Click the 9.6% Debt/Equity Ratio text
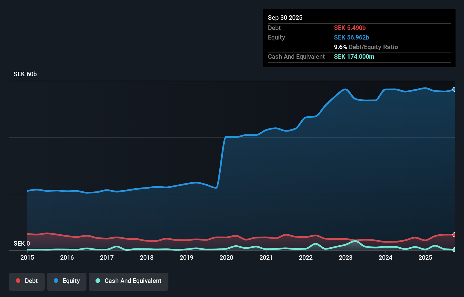This screenshot has height=297, width=464. [x=366, y=47]
